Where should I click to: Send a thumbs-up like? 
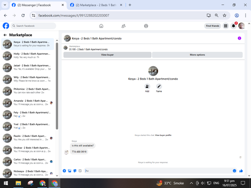click(241, 171)
